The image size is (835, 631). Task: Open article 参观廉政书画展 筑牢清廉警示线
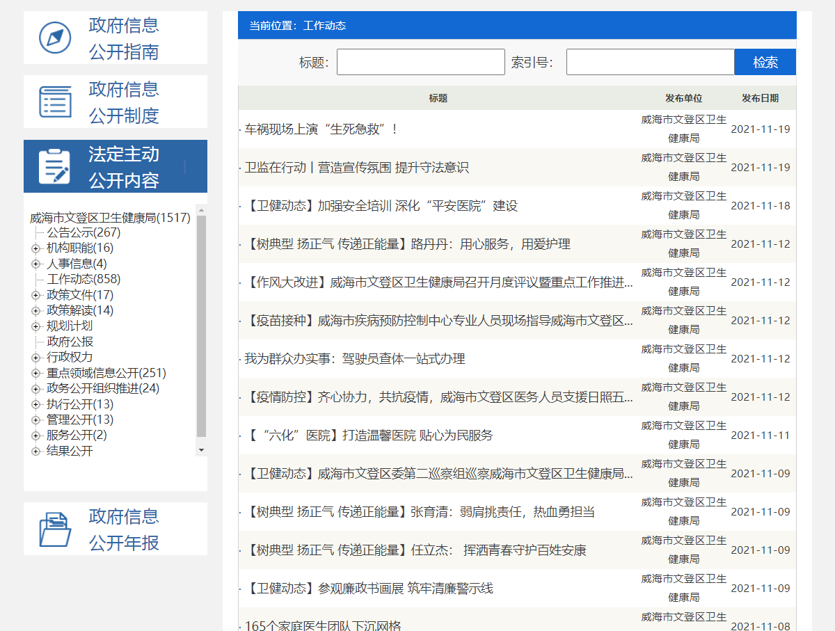click(369, 589)
